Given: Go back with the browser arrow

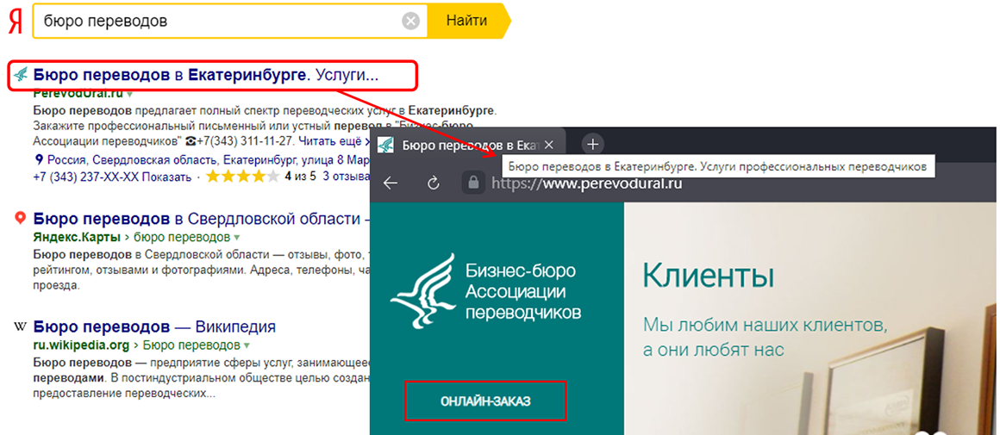Looking at the screenshot, I should click(391, 183).
